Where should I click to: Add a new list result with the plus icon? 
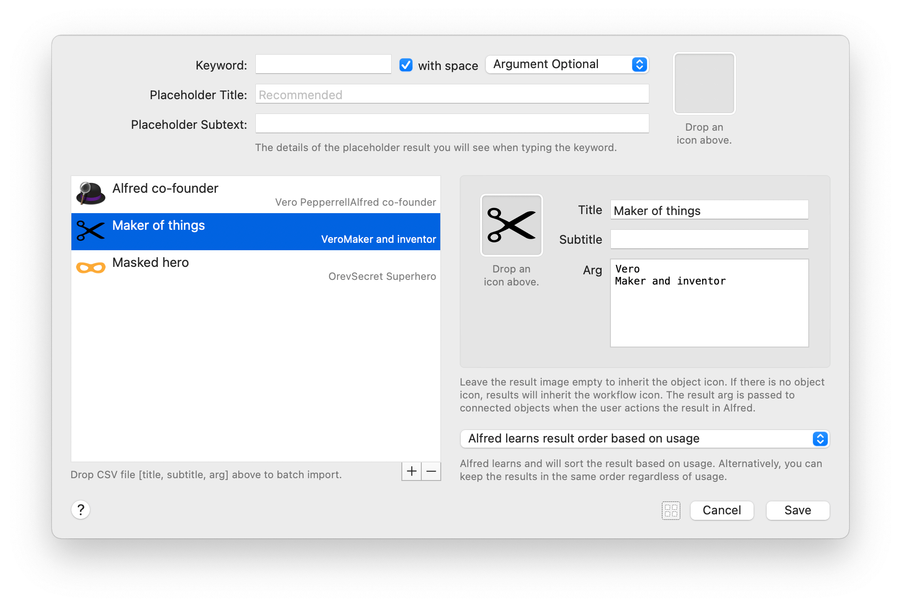pos(411,471)
